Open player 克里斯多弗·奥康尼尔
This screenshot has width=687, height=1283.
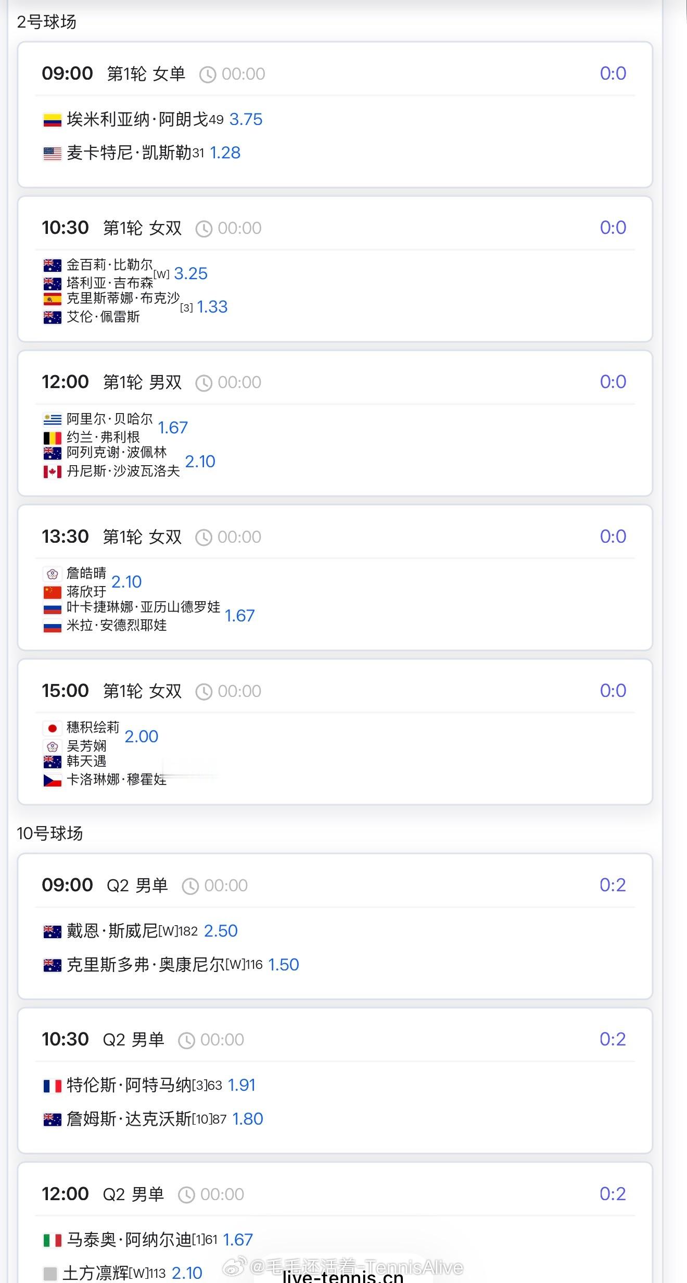click(x=146, y=965)
